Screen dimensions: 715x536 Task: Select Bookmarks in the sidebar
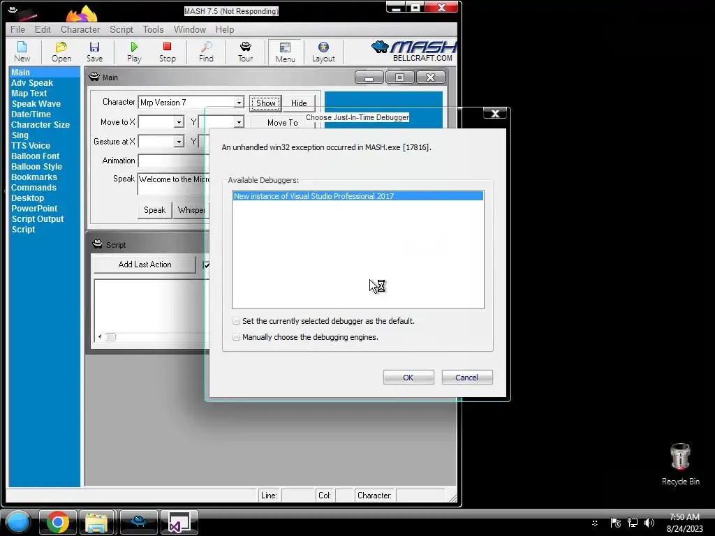click(34, 177)
